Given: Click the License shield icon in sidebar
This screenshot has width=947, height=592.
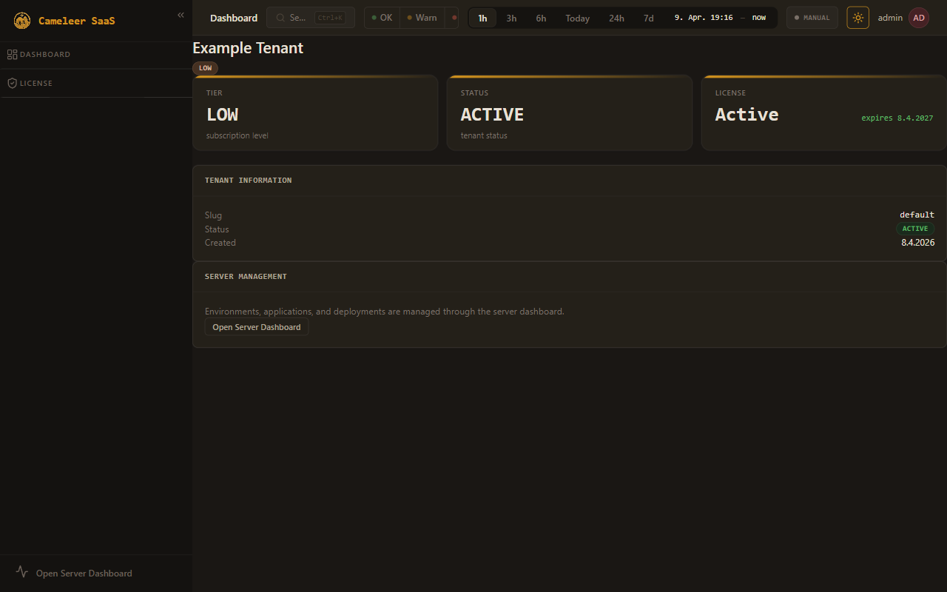Looking at the screenshot, I should 12,84.
